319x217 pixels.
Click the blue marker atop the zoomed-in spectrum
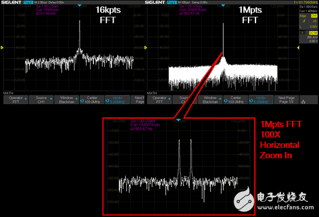pos(178,120)
